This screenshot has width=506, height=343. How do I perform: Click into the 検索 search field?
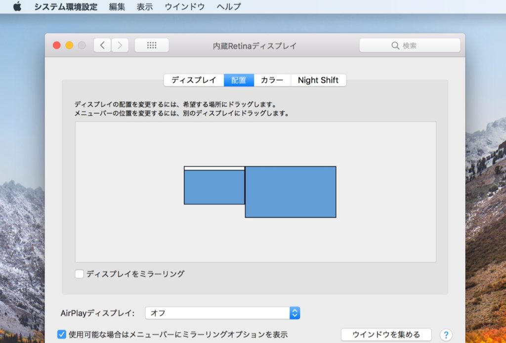click(415, 45)
